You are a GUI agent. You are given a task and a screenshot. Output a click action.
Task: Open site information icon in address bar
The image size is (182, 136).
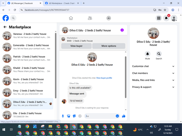[21, 10]
